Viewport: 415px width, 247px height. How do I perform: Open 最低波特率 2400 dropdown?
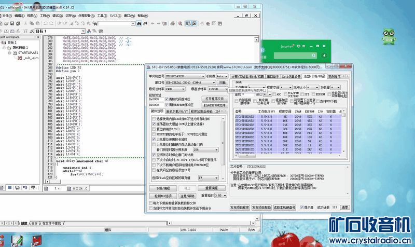[175, 89]
